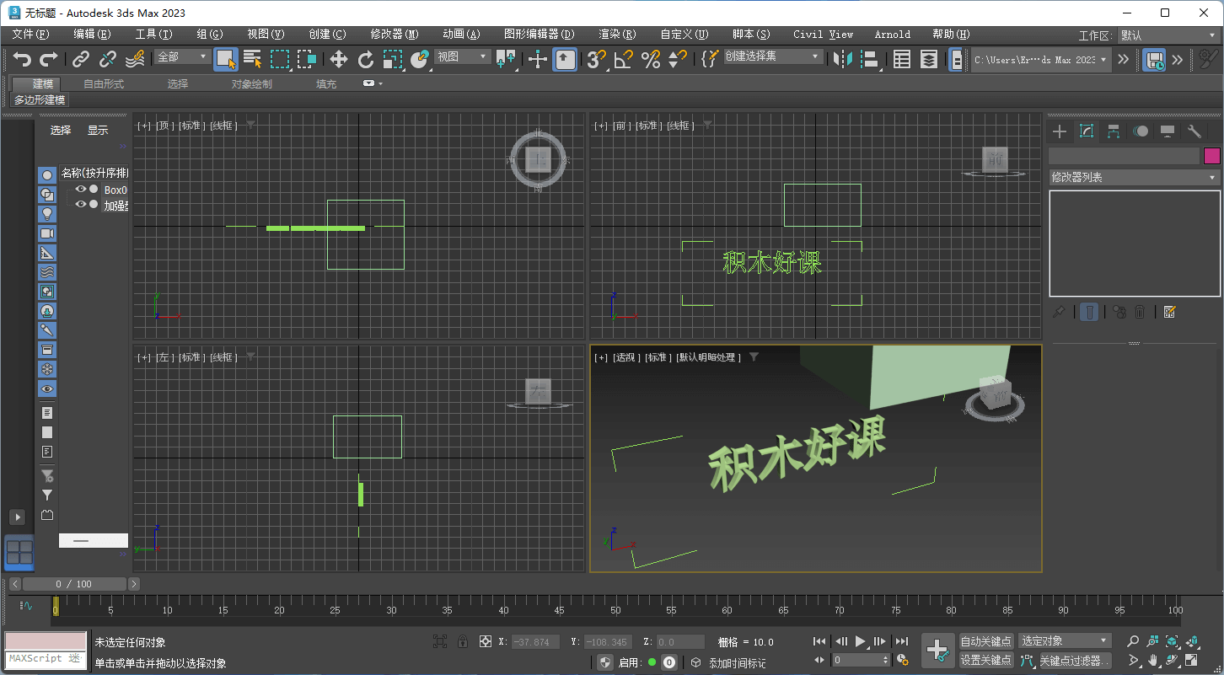The height and width of the screenshot is (675, 1224).
Task: Click the 多边形建模 panel button
Action: pyautogui.click(x=39, y=99)
